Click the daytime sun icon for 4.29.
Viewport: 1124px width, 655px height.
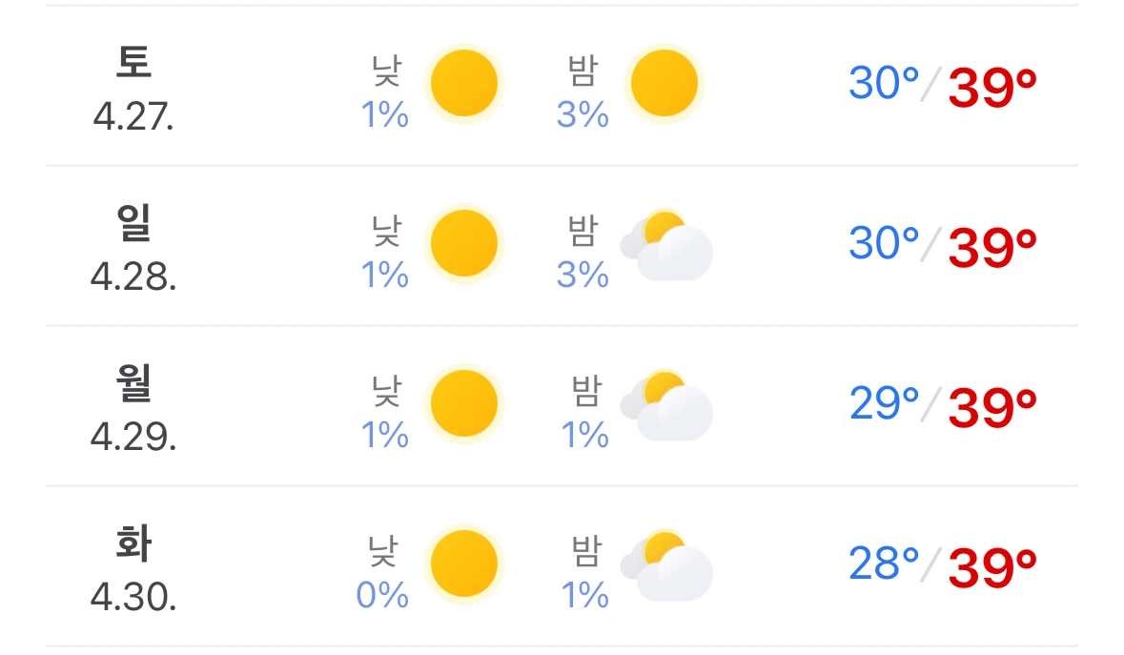click(x=463, y=403)
